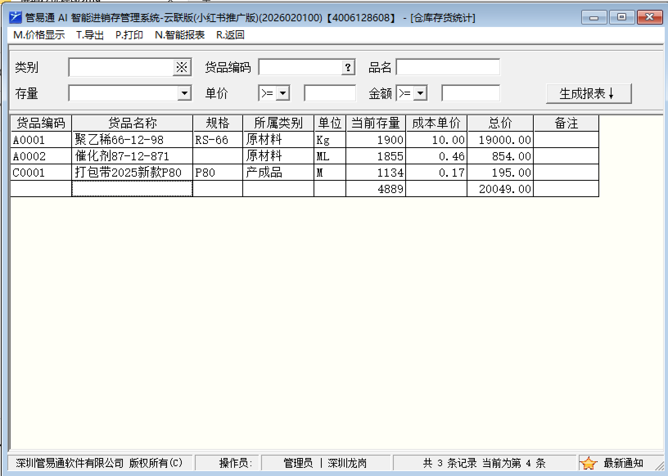Open the M.价格显示 menu
668x476 pixels.
39,35
